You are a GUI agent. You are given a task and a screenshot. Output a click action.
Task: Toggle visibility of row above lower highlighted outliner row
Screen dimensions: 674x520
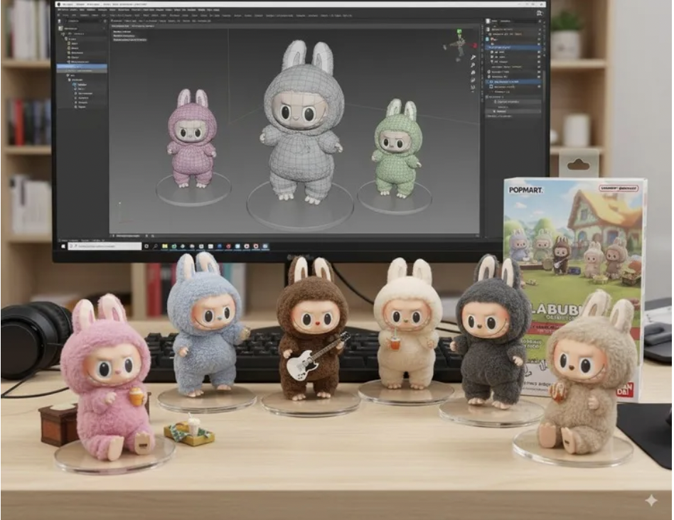539,77
